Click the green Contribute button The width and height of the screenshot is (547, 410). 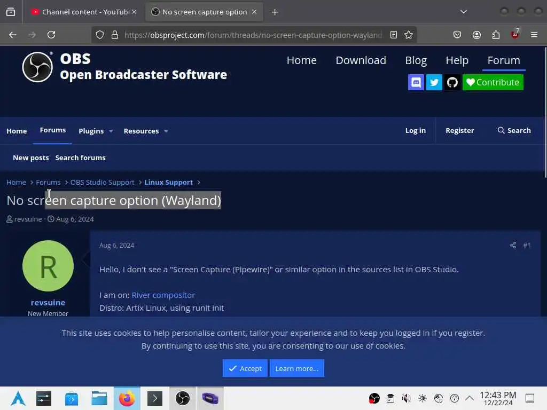(x=493, y=82)
